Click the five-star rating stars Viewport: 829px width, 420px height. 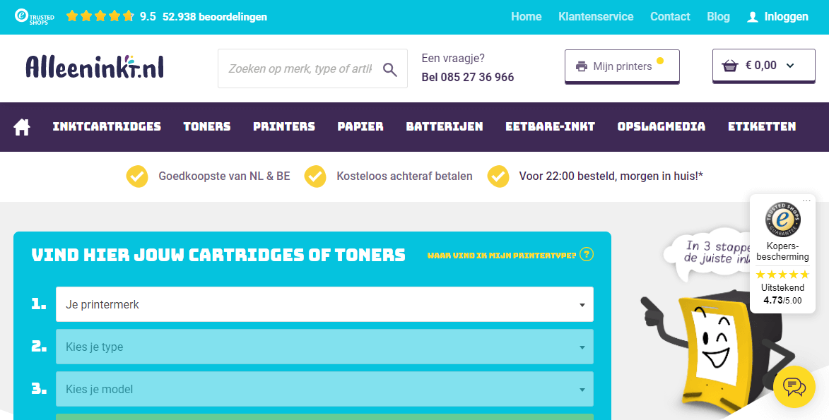[x=100, y=16]
